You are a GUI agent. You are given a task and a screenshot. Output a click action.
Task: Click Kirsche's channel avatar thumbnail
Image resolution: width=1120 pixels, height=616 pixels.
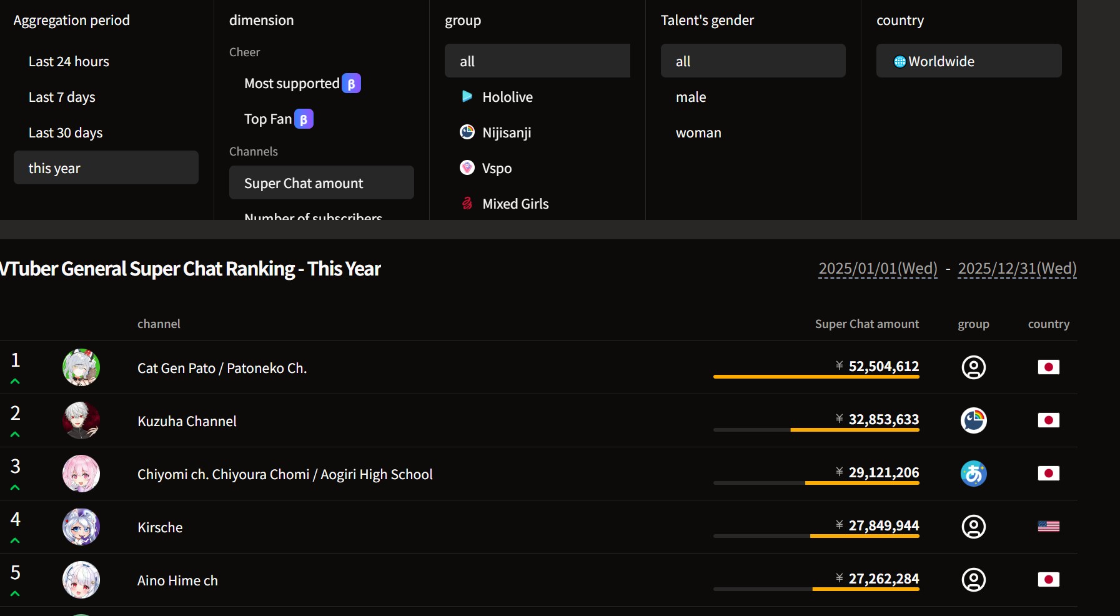coord(81,527)
